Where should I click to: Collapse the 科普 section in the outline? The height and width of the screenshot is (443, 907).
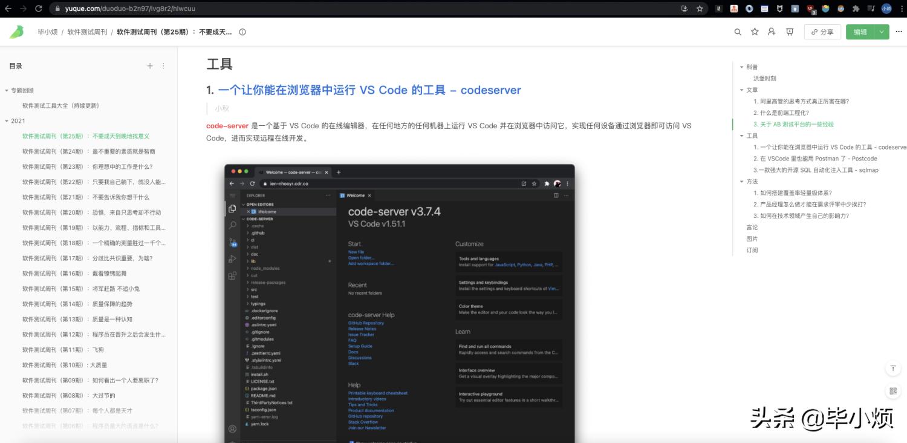point(742,67)
